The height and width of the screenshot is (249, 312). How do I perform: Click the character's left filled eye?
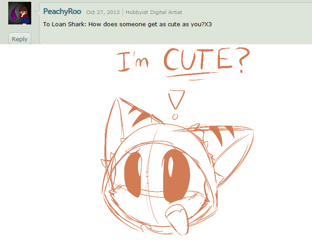pyautogui.click(x=133, y=175)
